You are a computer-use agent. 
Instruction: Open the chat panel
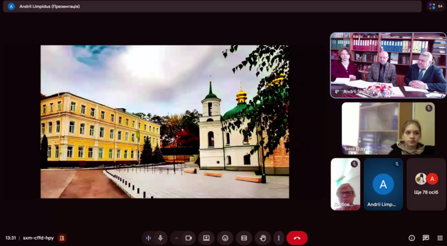426,238
